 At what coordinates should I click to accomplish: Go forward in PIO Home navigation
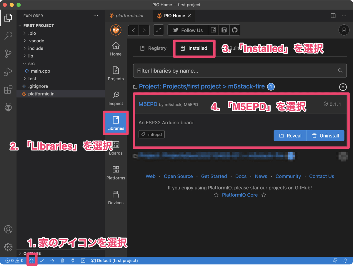coord(144,30)
